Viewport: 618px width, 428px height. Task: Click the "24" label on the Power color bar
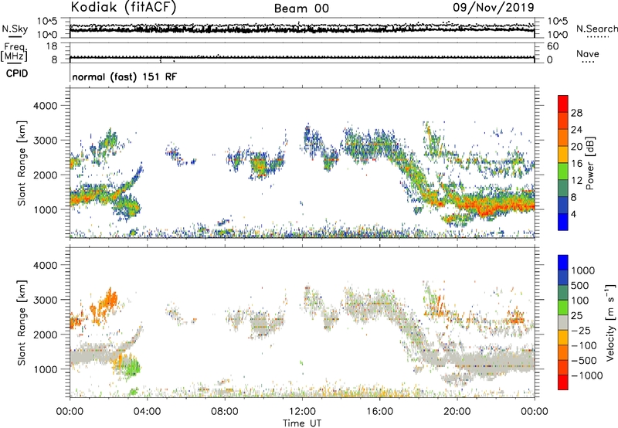pos(576,130)
